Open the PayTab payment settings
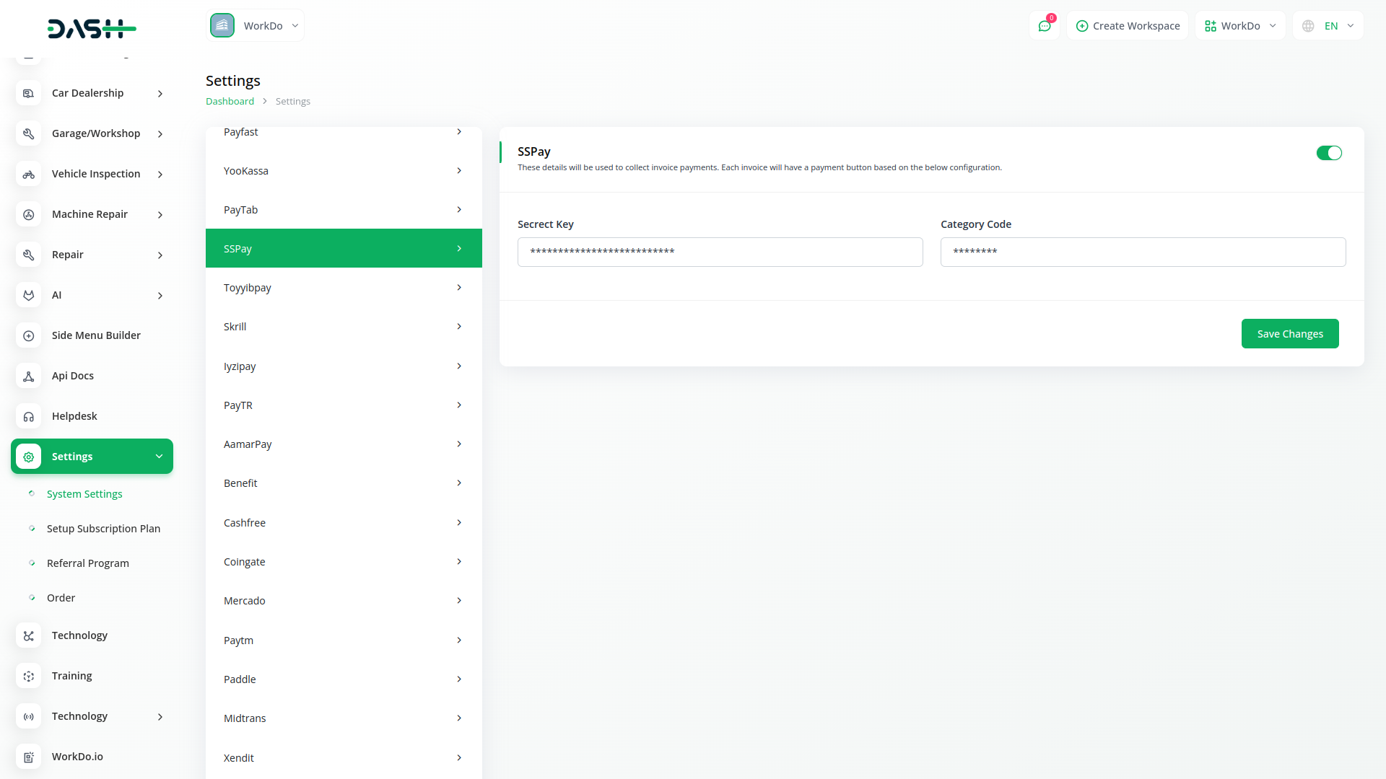Viewport: 1386px width, 779px height. 344,210
